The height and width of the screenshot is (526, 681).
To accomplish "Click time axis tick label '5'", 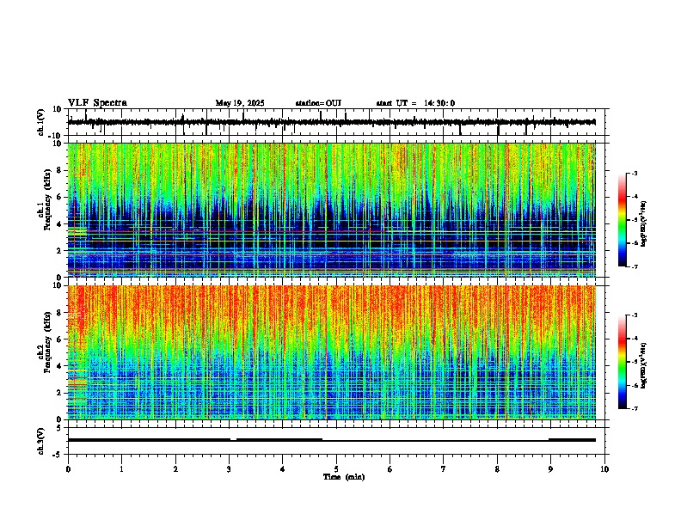I will click(x=336, y=469).
